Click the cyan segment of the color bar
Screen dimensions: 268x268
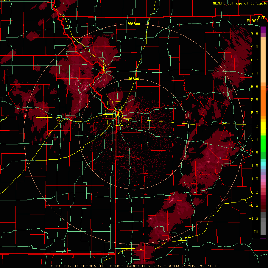click(263, 164)
